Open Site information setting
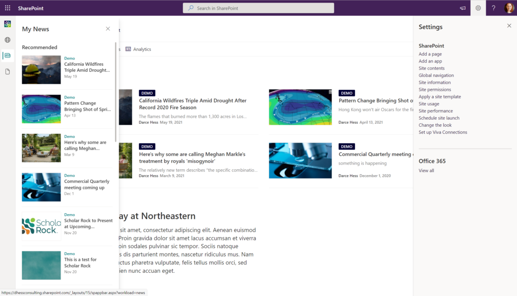517x296 pixels. pos(435,82)
